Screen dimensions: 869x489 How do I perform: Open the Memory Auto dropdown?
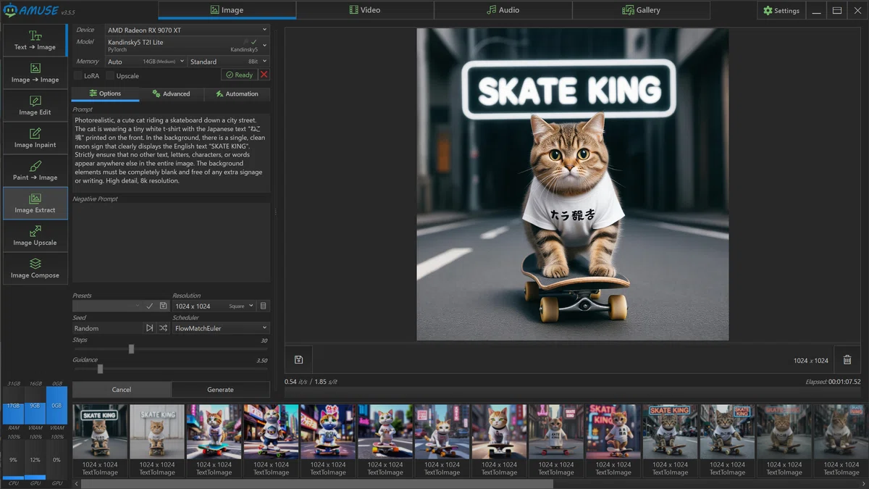[x=145, y=62]
